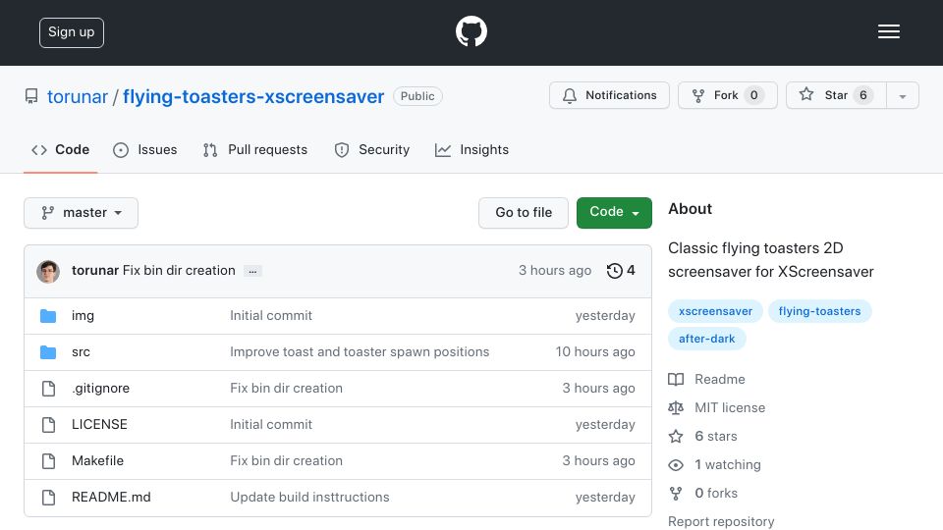Open the .gitignore file
The width and height of the screenshot is (943, 530).
(x=100, y=389)
